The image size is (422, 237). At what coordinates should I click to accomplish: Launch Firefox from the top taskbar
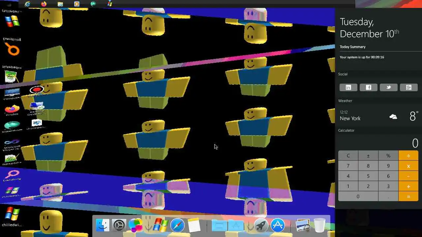click(44, 4)
